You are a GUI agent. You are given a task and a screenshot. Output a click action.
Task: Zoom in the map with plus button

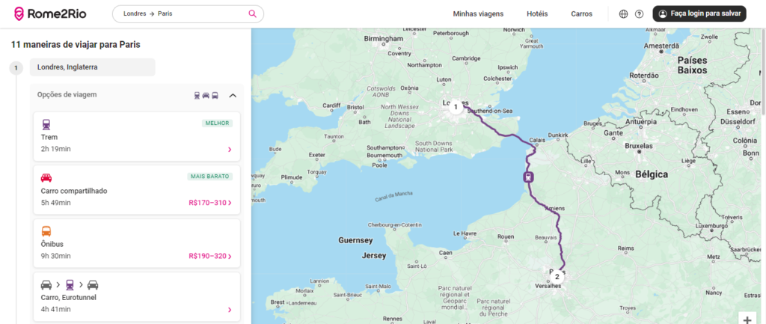[747, 319]
